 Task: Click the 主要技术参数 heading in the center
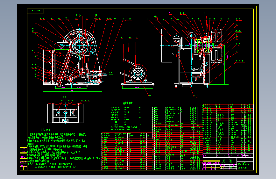(x=127, y=103)
